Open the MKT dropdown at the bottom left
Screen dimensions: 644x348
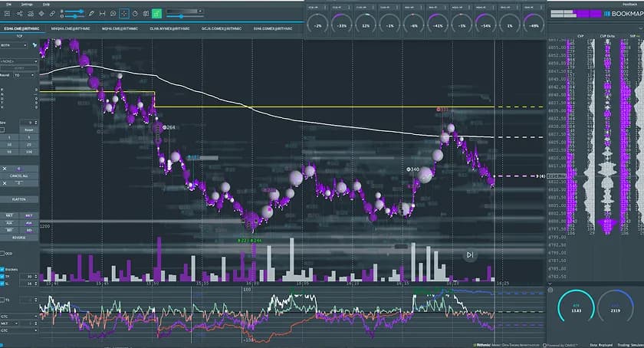(x=9, y=323)
